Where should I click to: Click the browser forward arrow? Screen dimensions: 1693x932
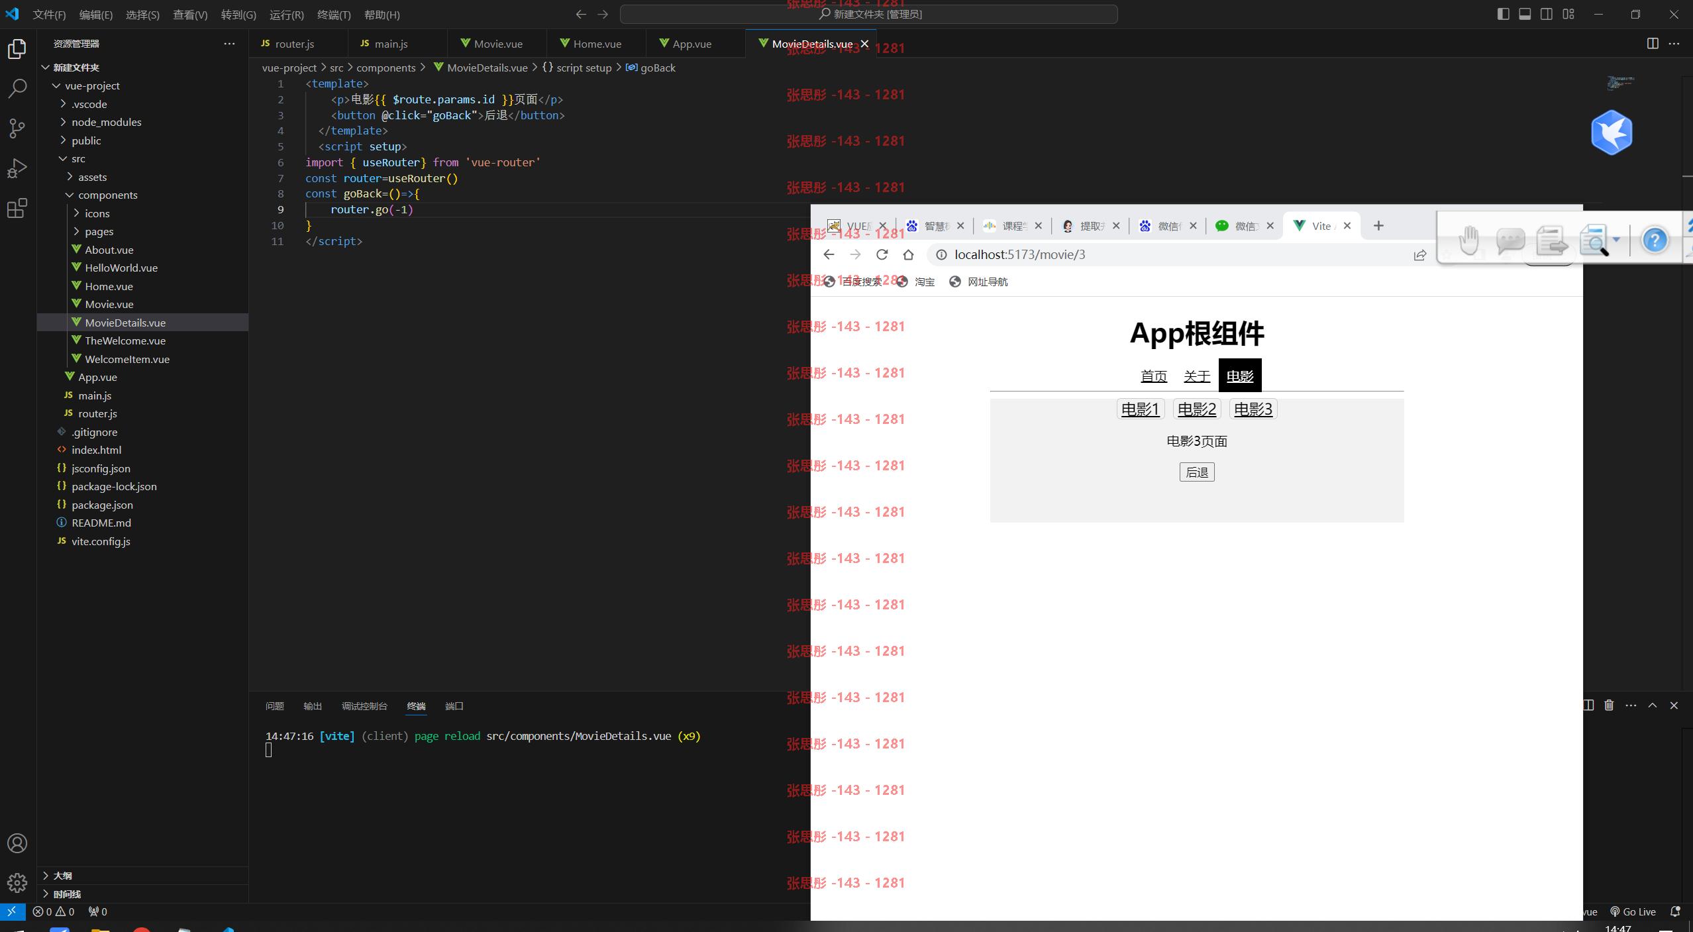click(855, 254)
